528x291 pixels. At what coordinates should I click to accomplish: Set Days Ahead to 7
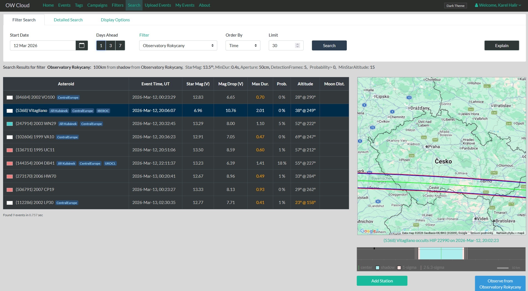tap(120, 45)
